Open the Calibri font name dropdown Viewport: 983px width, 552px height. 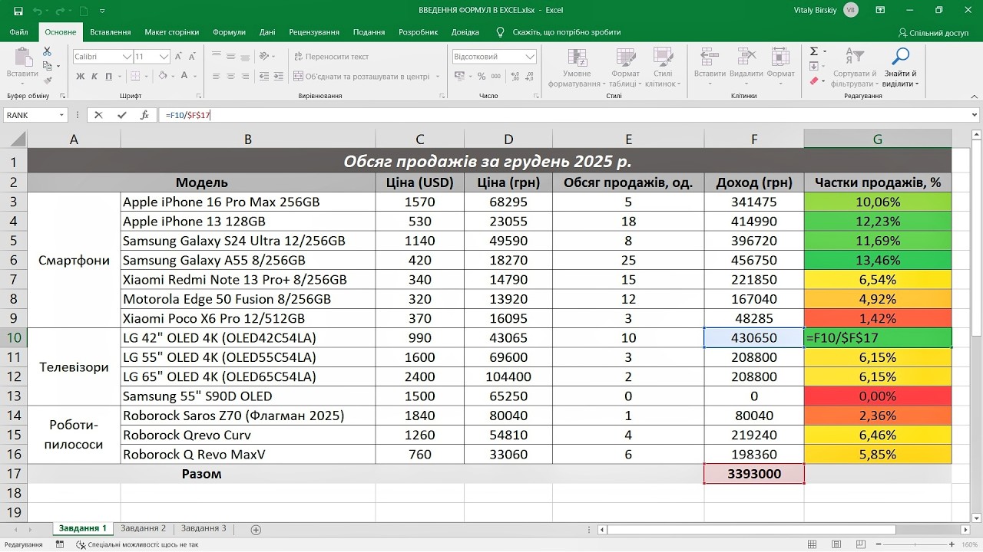[127, 57]
